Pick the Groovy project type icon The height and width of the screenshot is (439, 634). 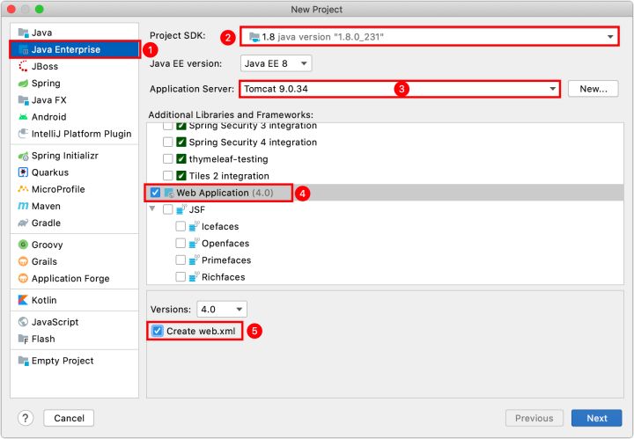(x=24, y=245)
